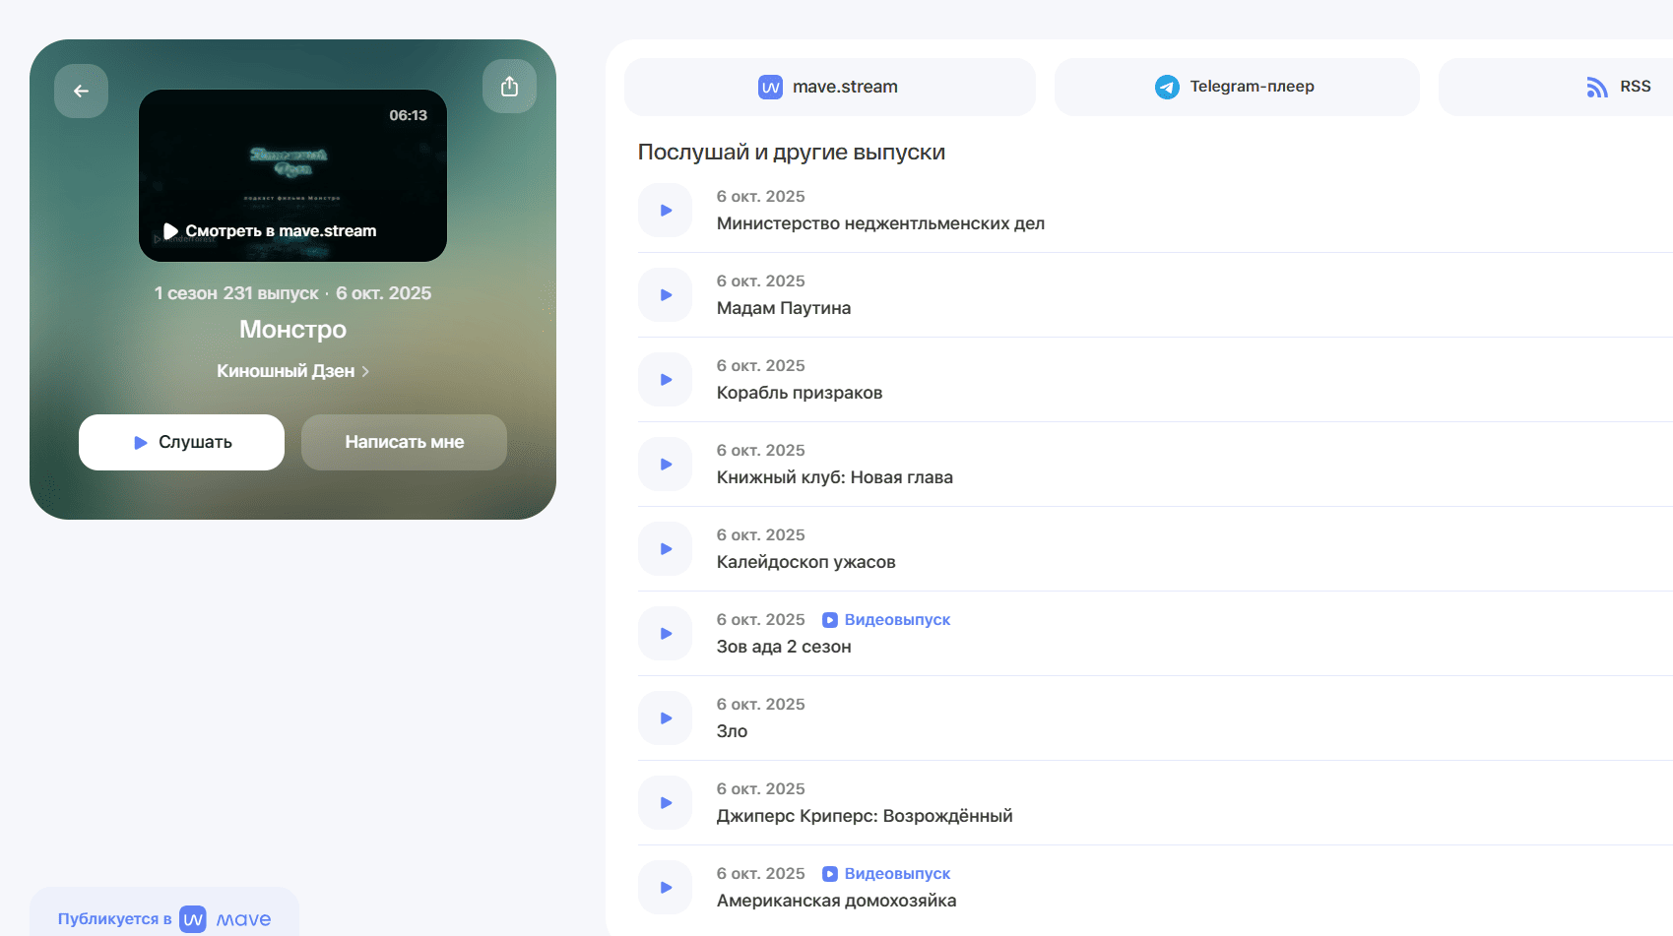Switch to Telegram-плеер option
1673x936 pixels.
point(1236,87)
